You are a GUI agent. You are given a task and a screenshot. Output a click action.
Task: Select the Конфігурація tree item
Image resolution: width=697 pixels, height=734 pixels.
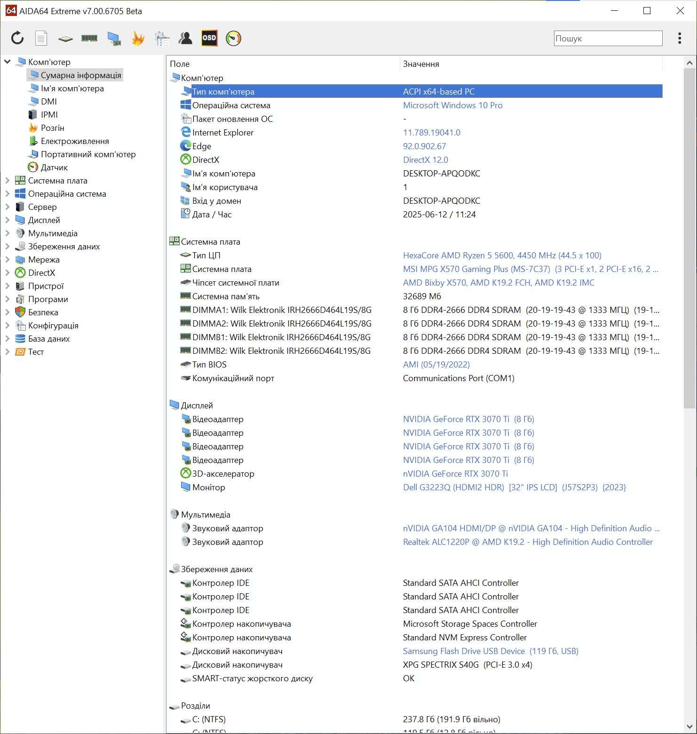click(x=53, y=325)
